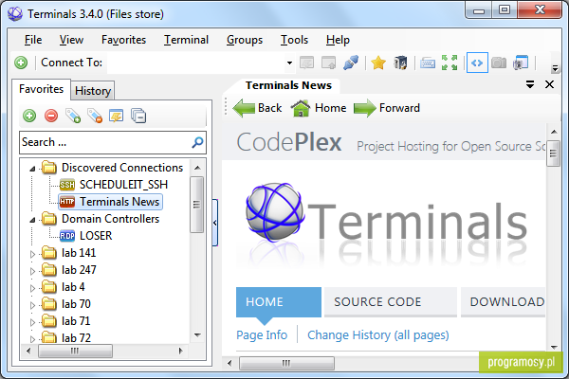569x379 pixels.
Task: Collapse the Domain Controllers folder
Action: [x=32, y=220]
